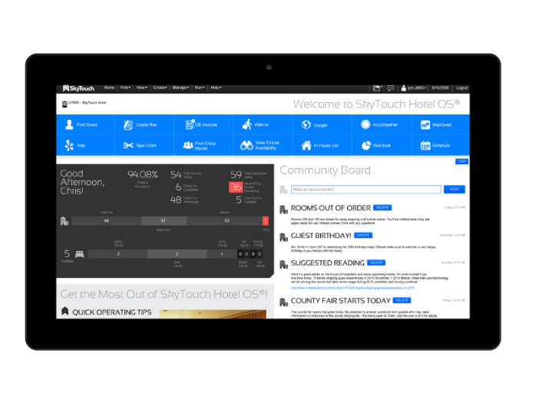Open the Manage dropdown menu
Image resolution: width=536 pixels, height=403 pixels.
[x=181, y=88]
